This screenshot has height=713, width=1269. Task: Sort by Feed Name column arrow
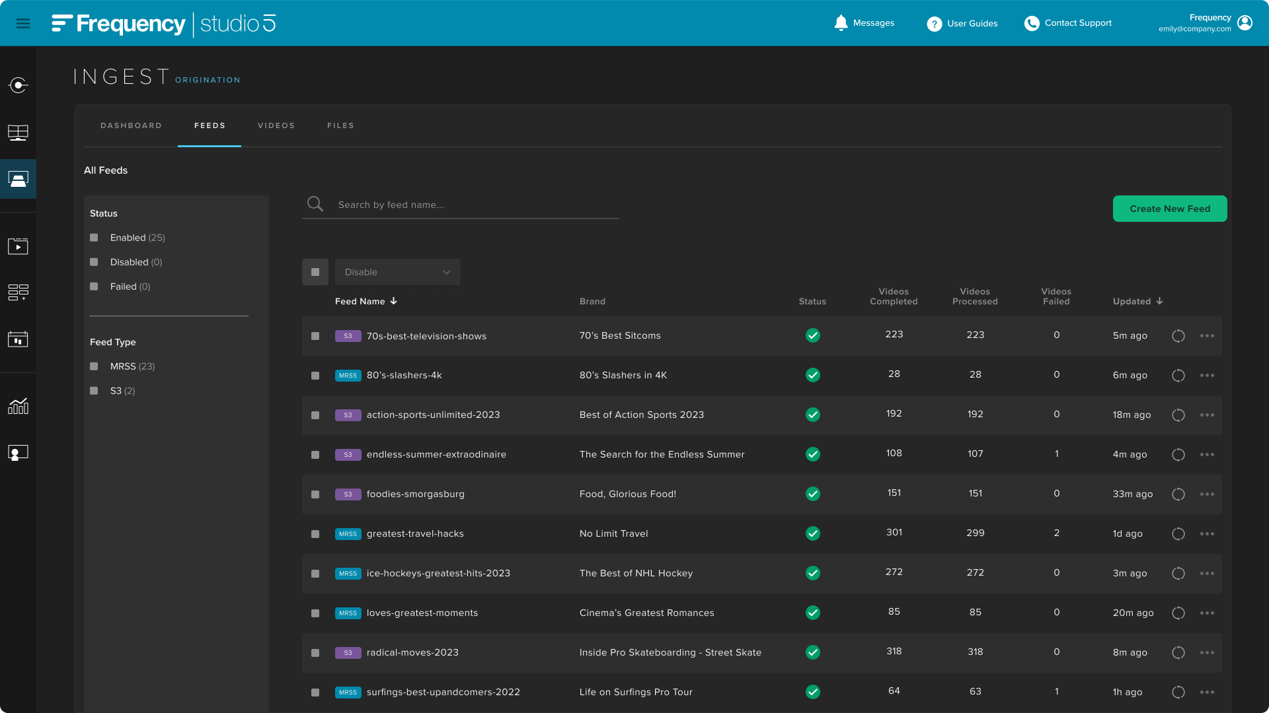(394, 301)
